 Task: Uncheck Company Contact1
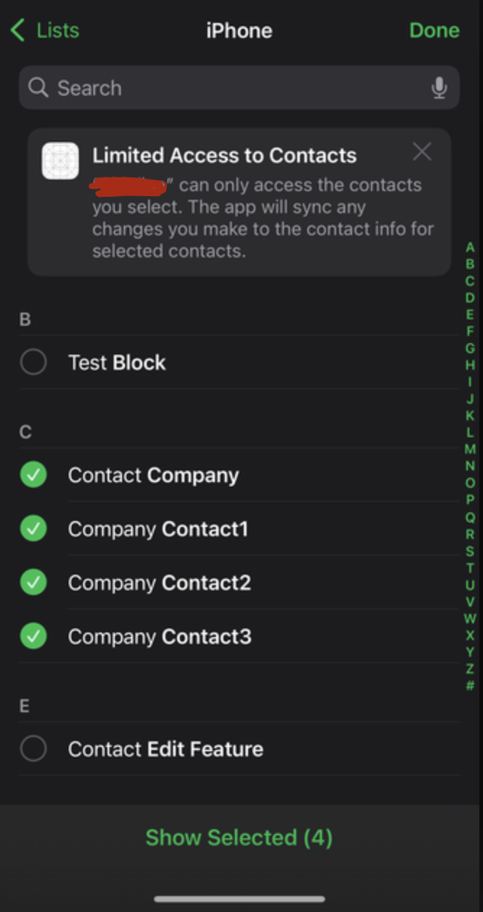tap(33, 528)
